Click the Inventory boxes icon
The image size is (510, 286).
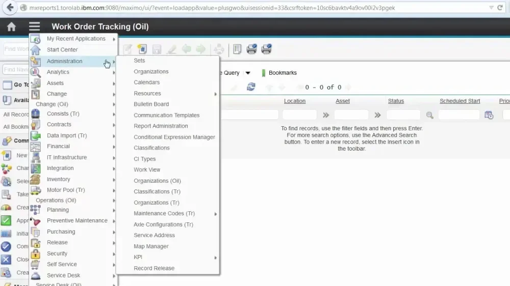tap(36, 179)
